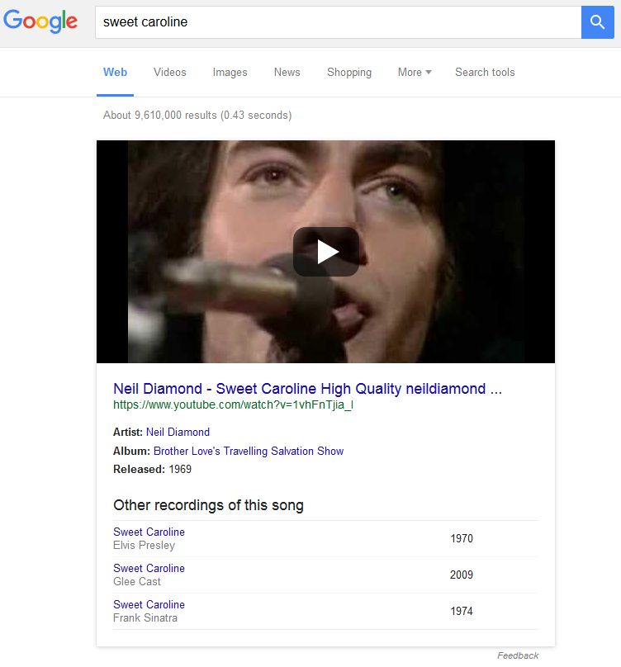Open the Frank Sinatra Sweet Caroline recording
The image size is (621, 667).
click(x=149, y=605)
